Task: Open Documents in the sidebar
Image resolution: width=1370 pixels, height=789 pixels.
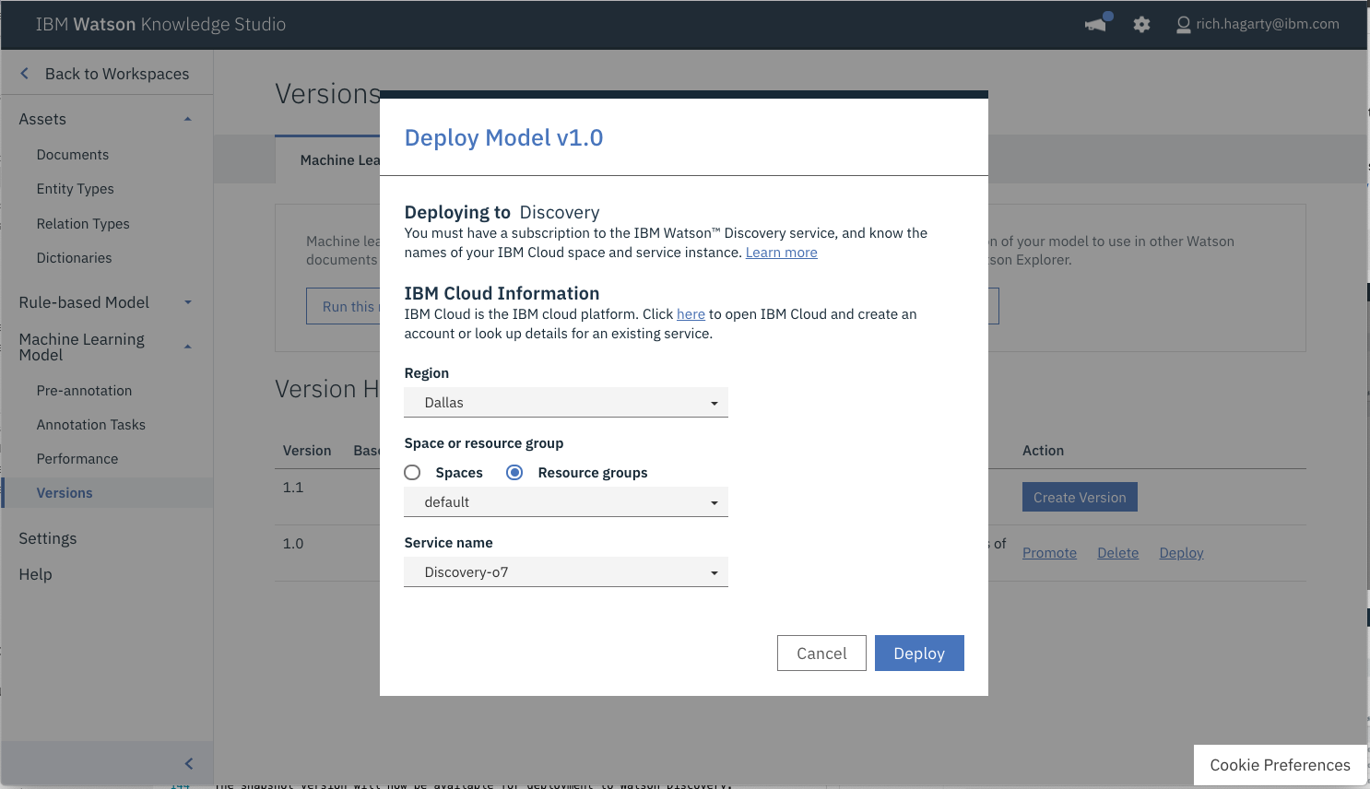Action: 73,155
